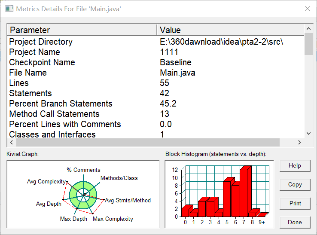
Task: Select the Lines parameter row
Action: coord(155,83)
